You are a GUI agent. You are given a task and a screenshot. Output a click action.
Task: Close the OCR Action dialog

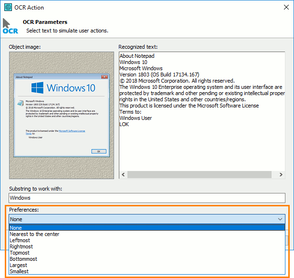tap(286, 7)
